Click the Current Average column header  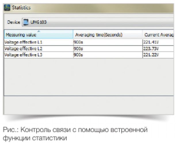click(159, 35)
